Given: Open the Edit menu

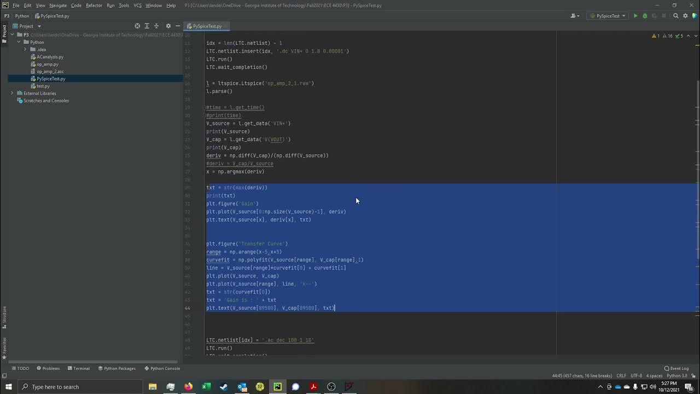Looking at the screenshot, I should coord(27,5).
